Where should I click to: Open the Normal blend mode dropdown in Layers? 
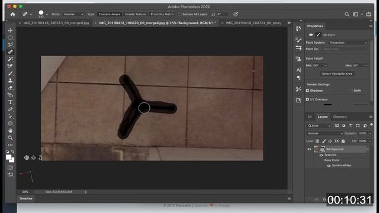pos(325,133)
